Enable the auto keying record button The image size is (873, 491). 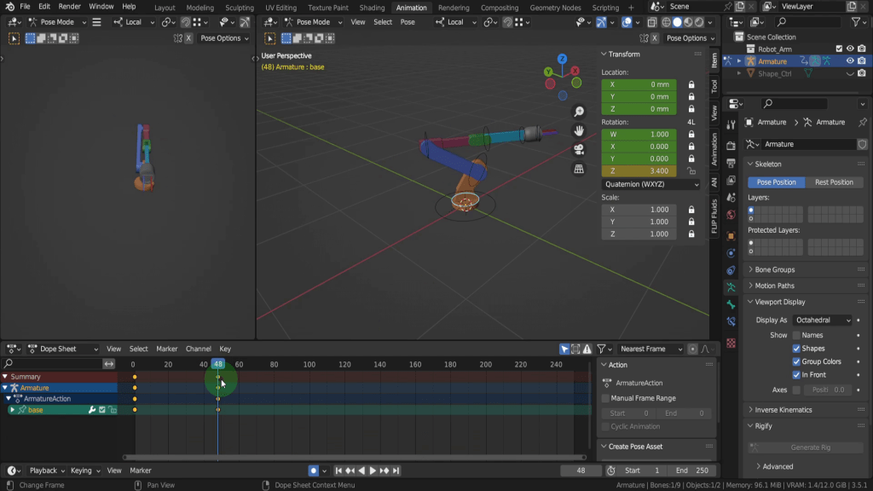tap(314, 471)
